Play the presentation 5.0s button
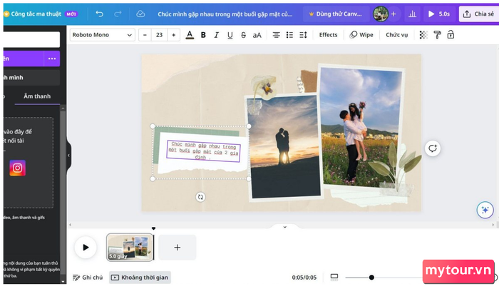Image resolution: width=499 pixels, height=289 pixels. point(439,14)
